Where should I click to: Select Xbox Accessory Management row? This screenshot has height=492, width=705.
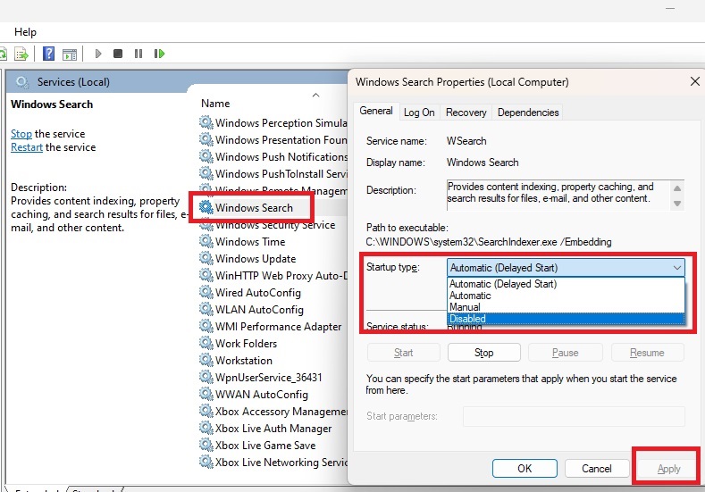[x=273, y=411]
